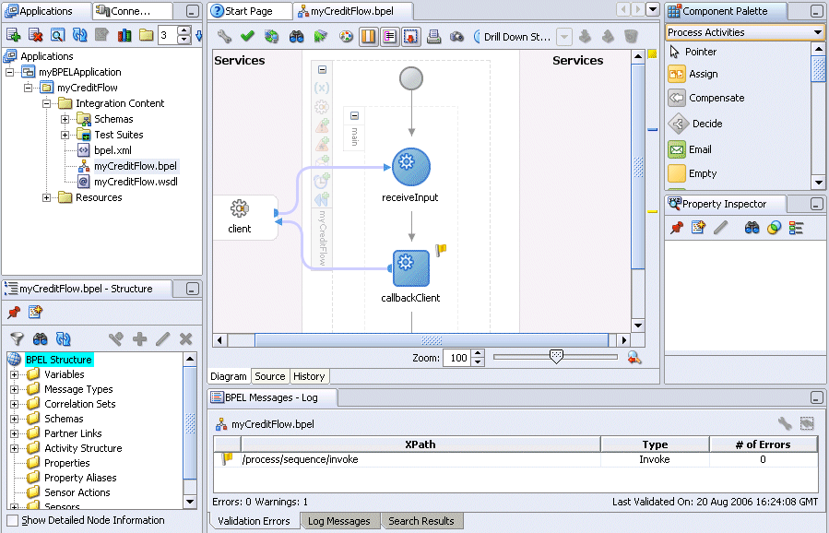Expand the Schemas folder in Applications tree
829x533 pixels.
coord(65,119)
